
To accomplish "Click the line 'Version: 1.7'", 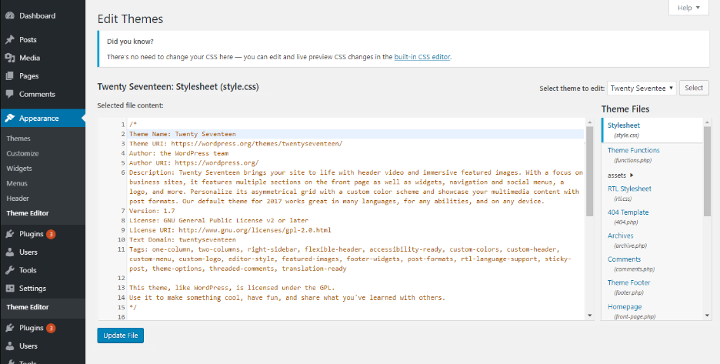I will (152, 211).
